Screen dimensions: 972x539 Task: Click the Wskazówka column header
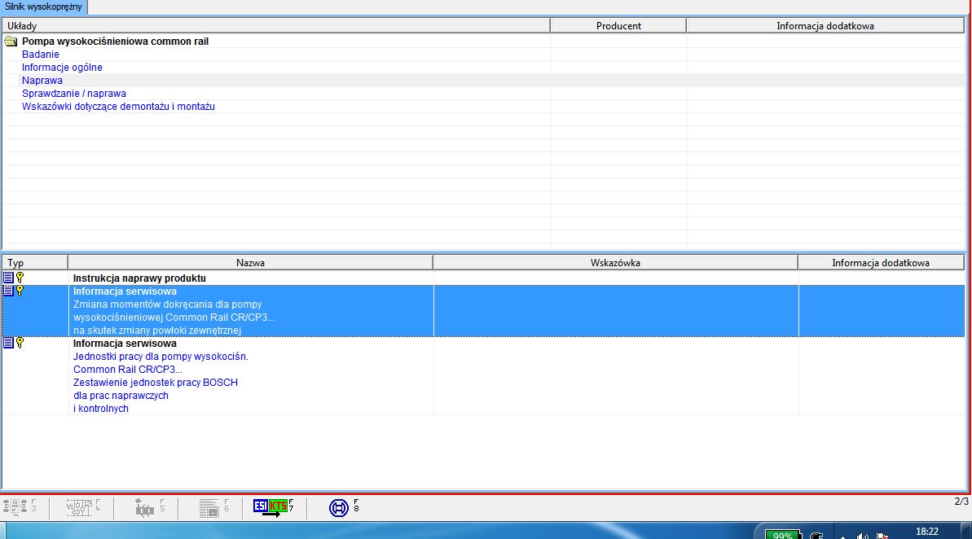(x=615, y=263)
